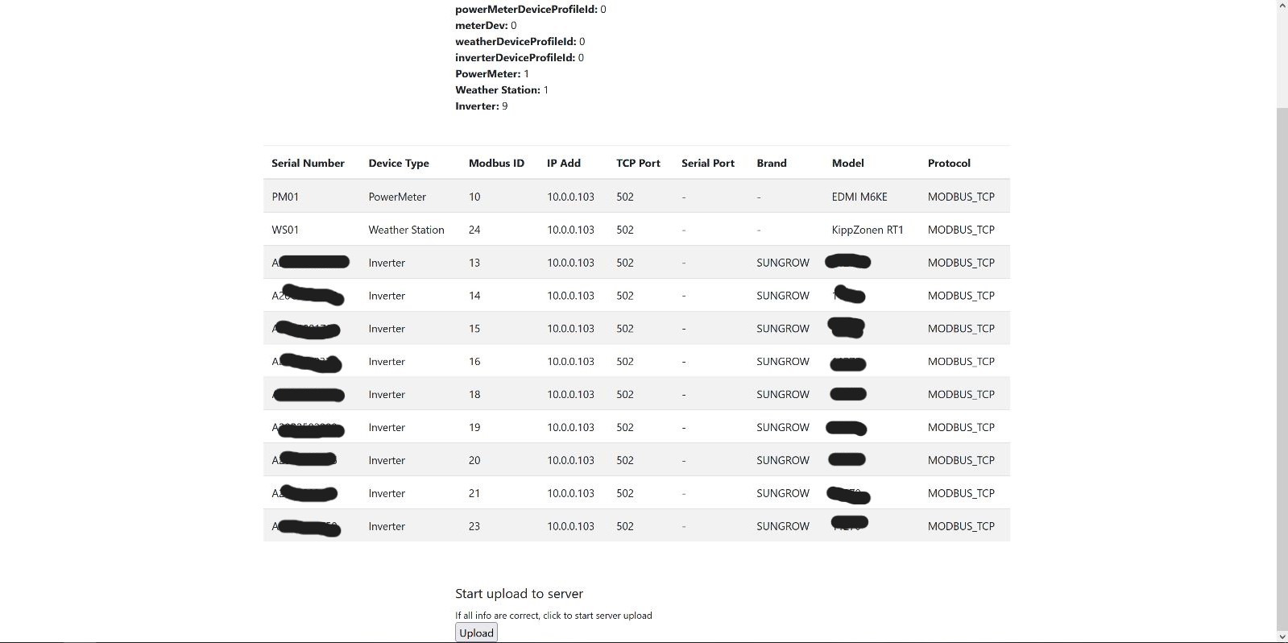
Task: Click the Weather Station device type cell
Action: pyautogui.click(x=406, y=230)
